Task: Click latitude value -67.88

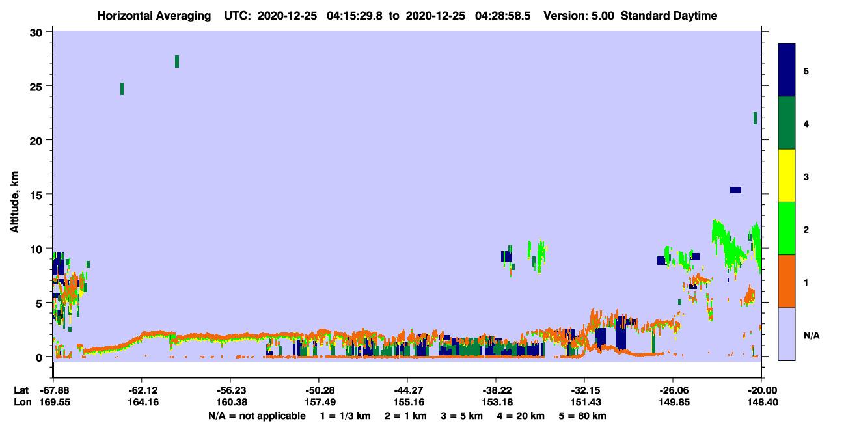Action: click(x=55, y=390)
